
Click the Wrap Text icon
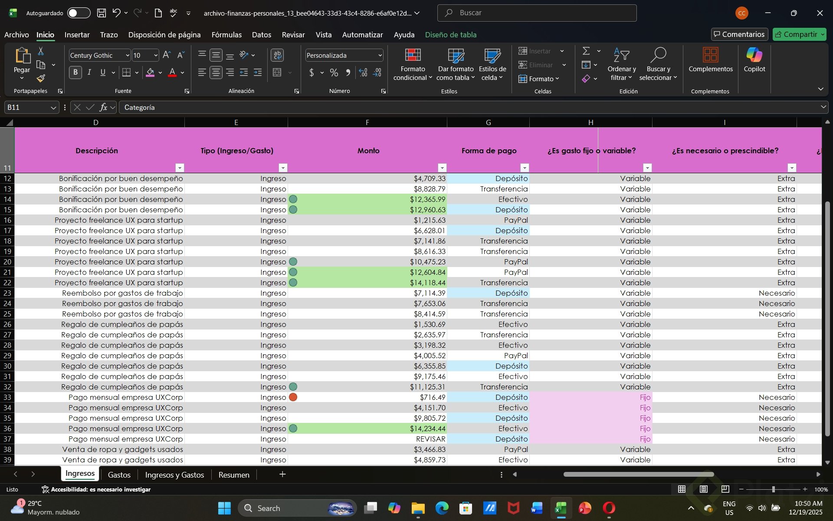pyautogui.click(x=277, y=55)
